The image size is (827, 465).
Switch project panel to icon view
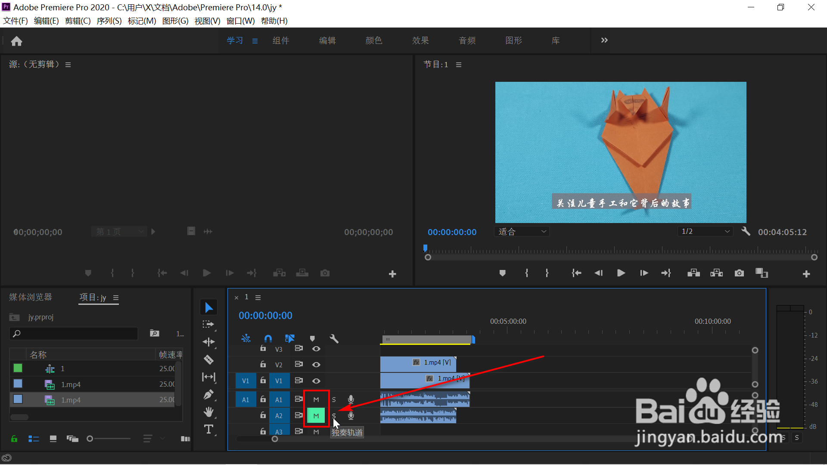(x=53, y=439)
